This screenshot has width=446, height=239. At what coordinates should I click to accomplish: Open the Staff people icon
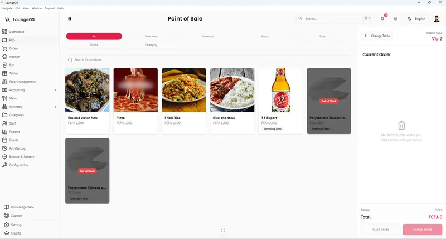(4, 123)
